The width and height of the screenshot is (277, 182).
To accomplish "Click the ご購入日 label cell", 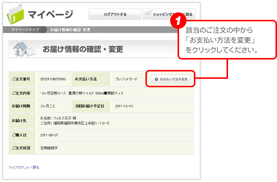I will (x=22, y=135).
